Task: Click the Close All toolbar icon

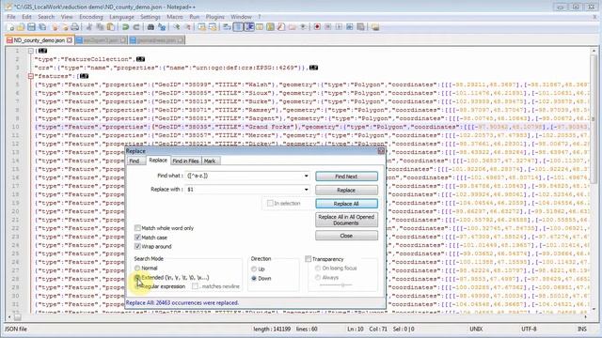Action: (65, 27)
